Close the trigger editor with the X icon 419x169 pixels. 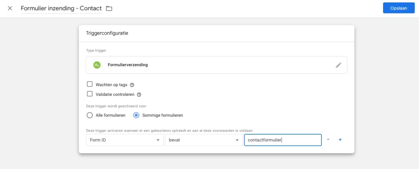click(x=10, y=8)
